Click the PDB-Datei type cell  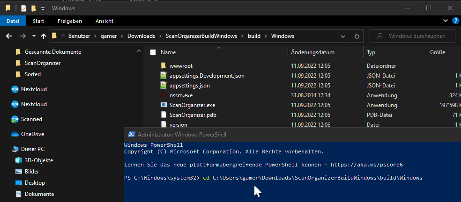(x=379, y=115)
